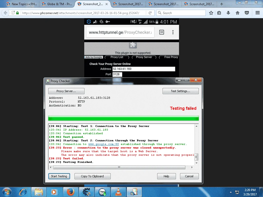Click log scroll down arrow
The width and height of the screenshot is (263, 197).
click(x=196, y=163)
